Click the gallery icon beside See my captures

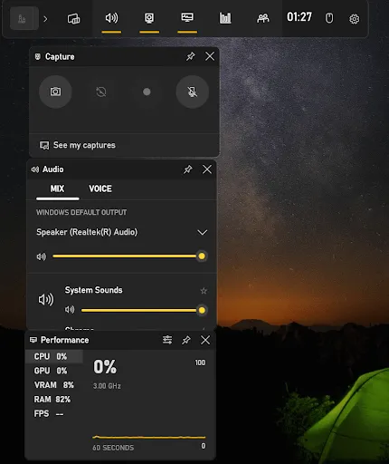[x=44, y=145]
